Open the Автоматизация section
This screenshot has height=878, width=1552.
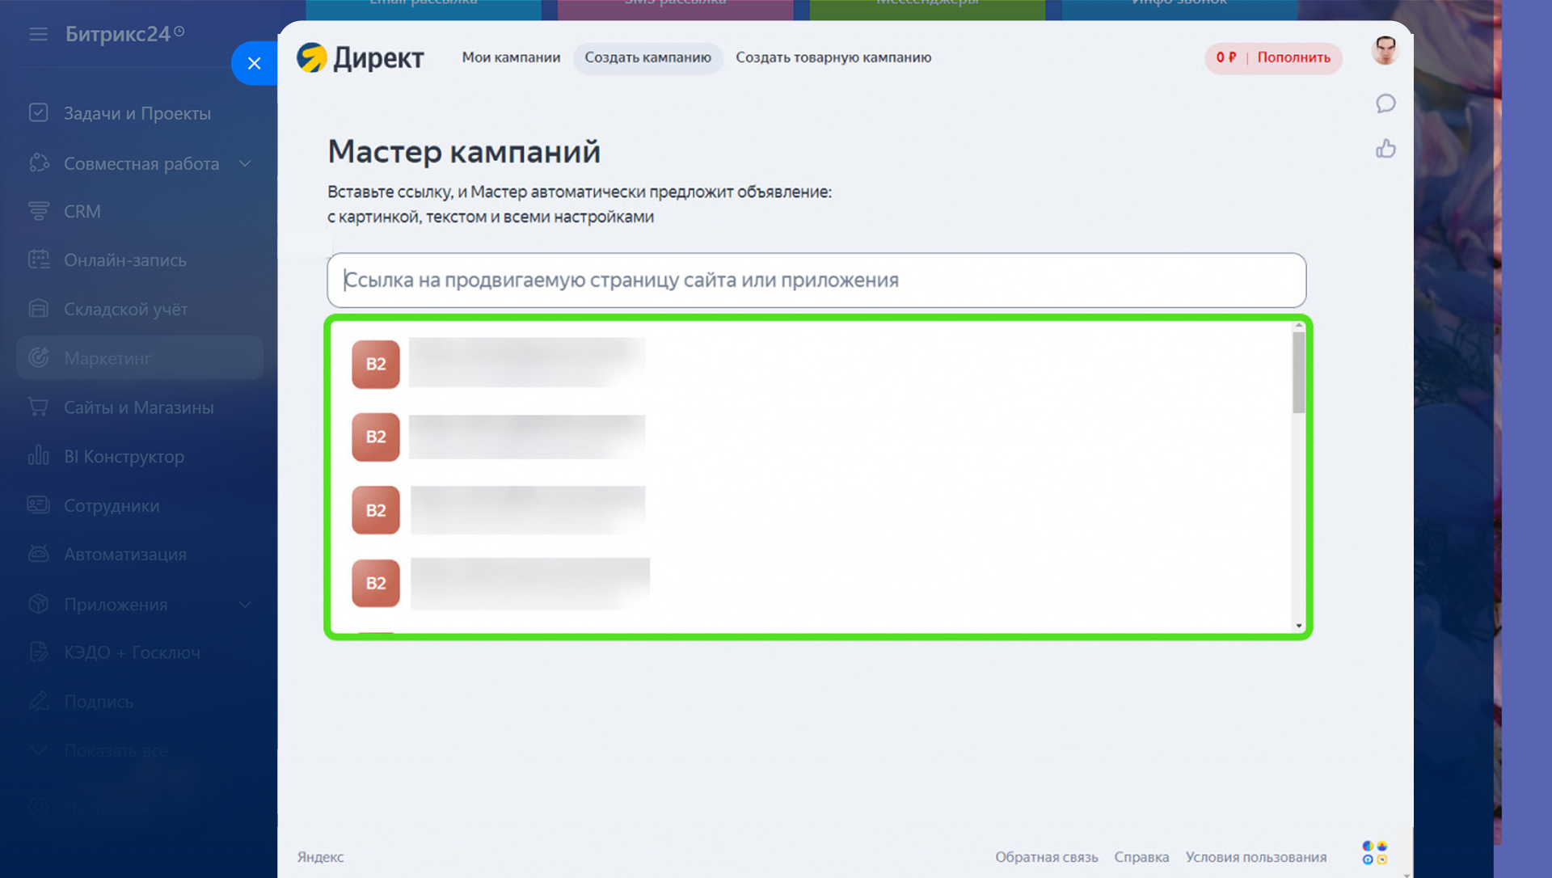click(x=125, y=555)
